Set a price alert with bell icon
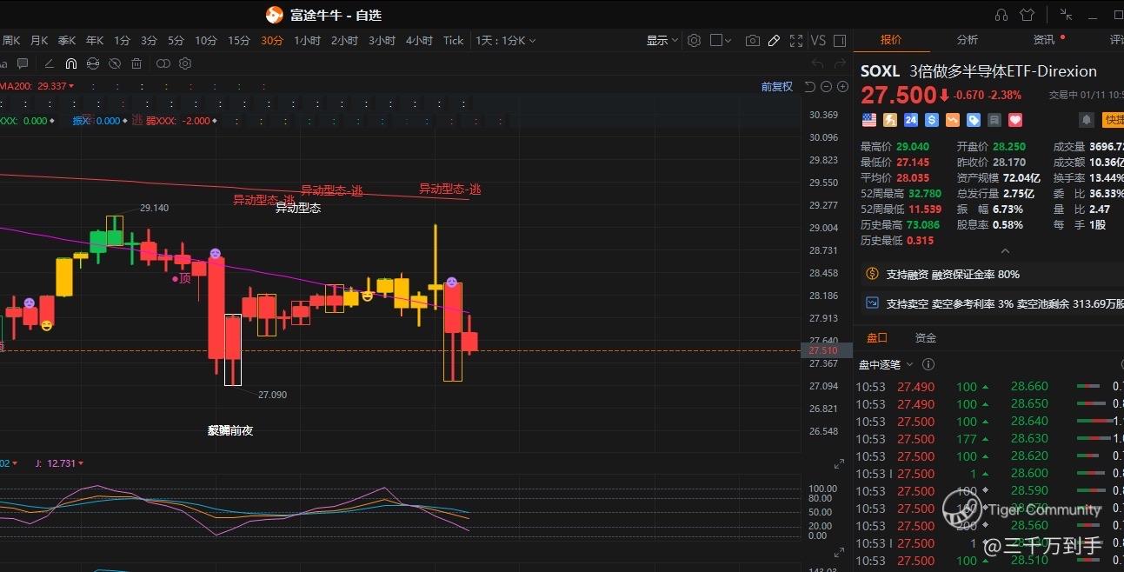The height and width of the screenshot is (572, 1124). coord(1086,120)
